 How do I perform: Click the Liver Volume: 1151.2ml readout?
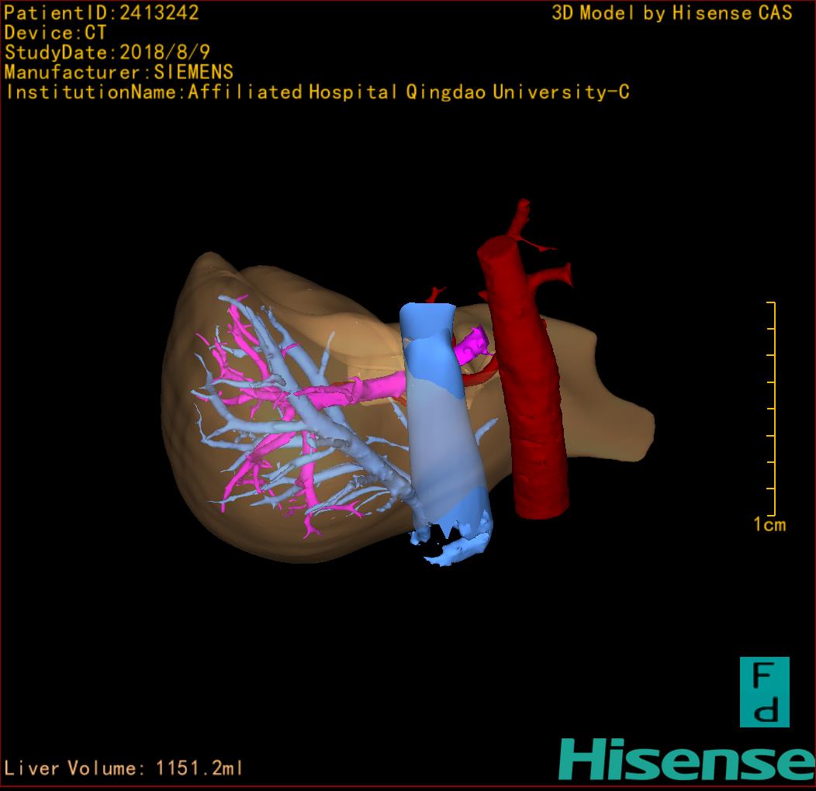click(x=123, y=768)
